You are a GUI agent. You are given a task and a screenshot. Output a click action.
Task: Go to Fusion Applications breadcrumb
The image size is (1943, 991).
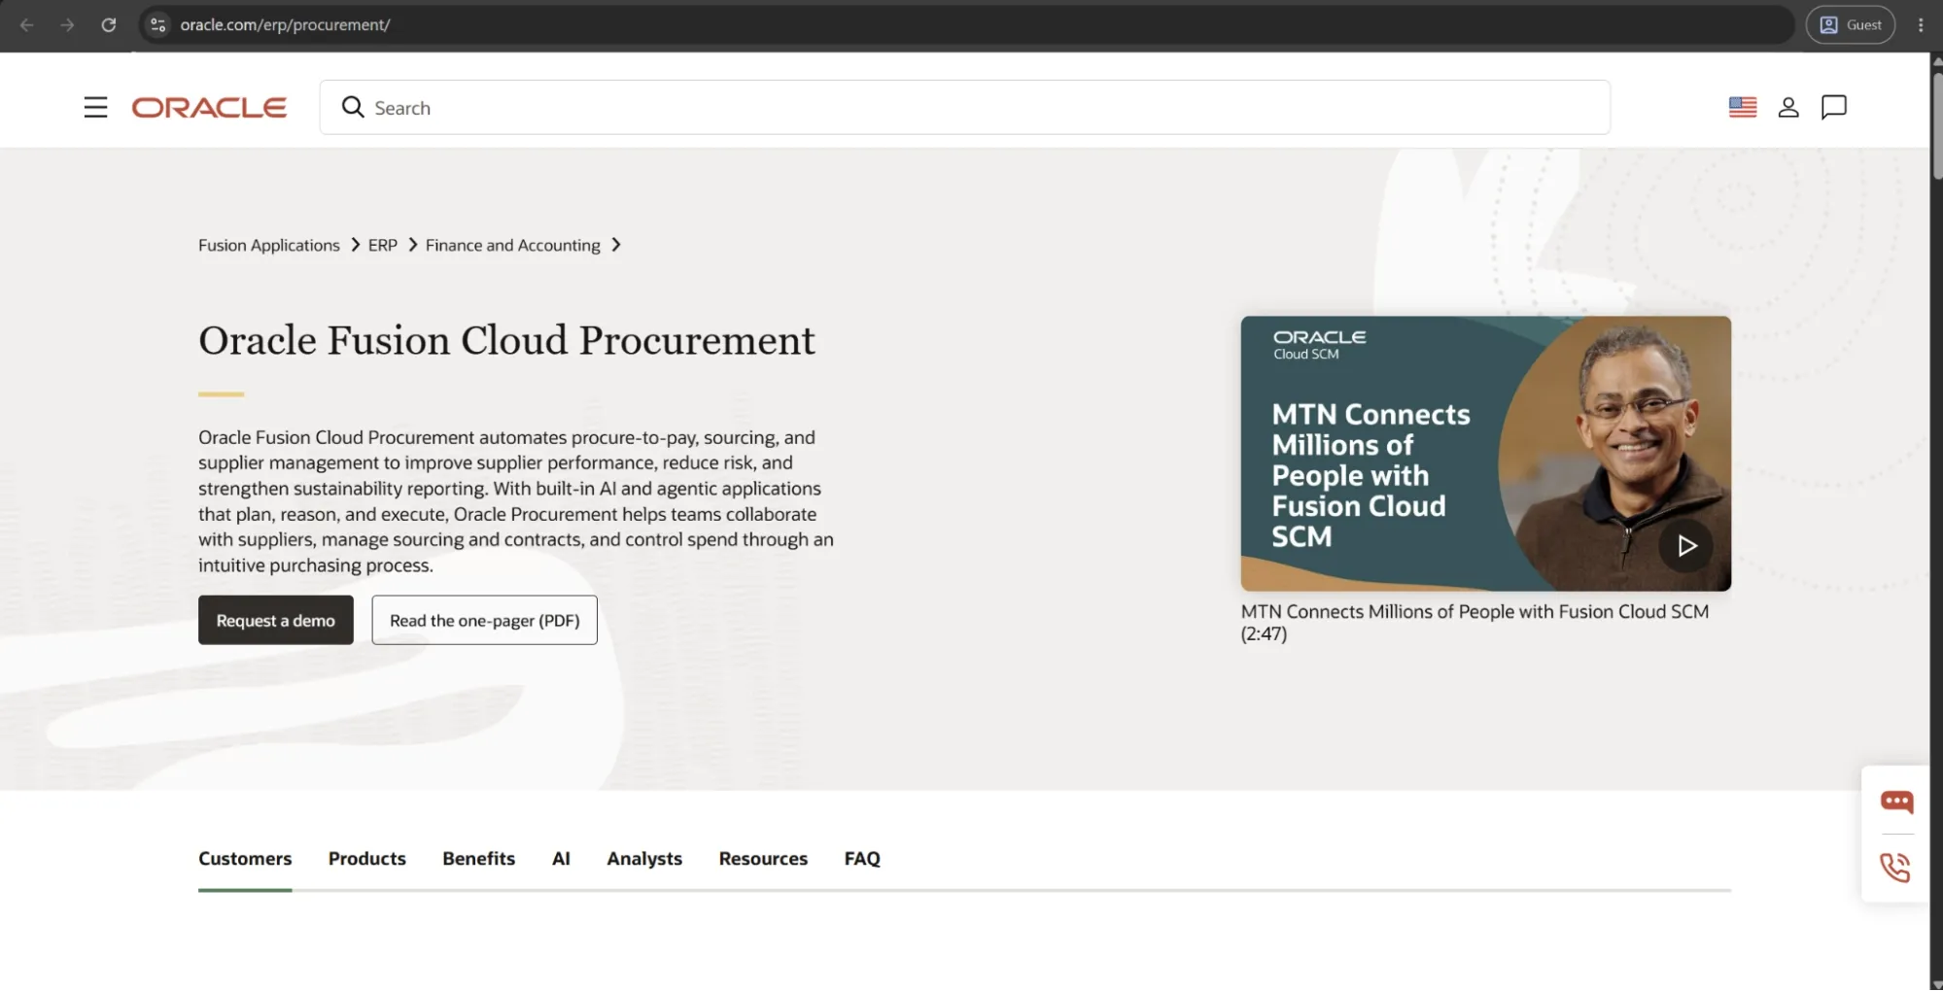269,245
